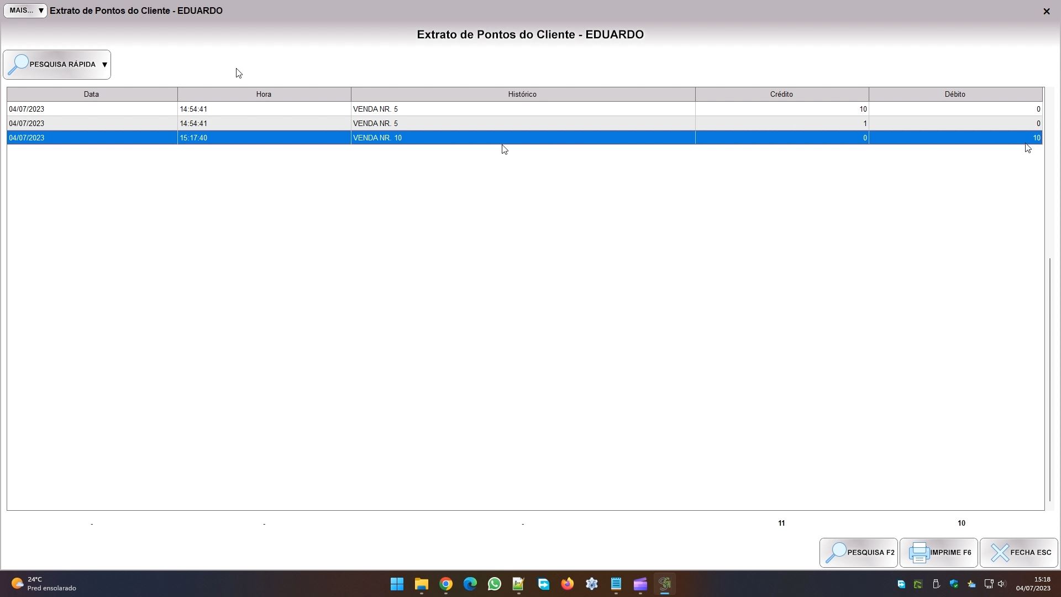Click the vertical scrollbar thumb
The height and width of the screenshot is (597, 1061).
1051,379
